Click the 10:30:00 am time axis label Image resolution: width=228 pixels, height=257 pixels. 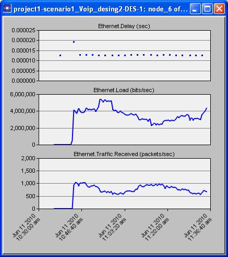27,227
